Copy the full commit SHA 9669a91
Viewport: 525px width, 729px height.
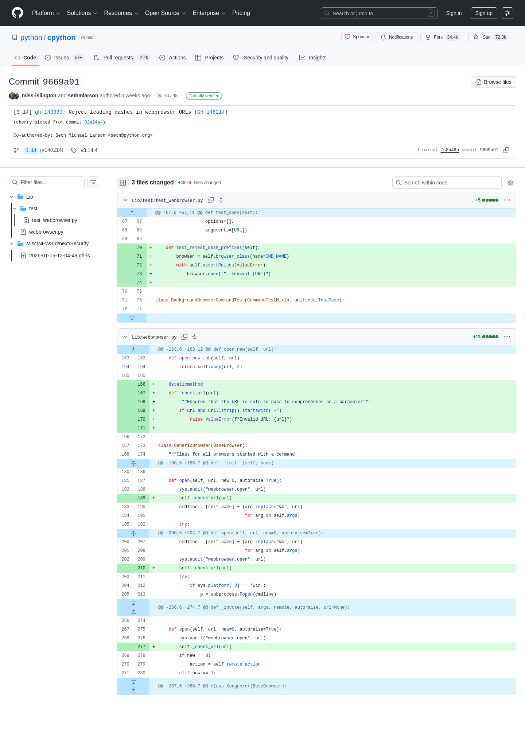(506, 150)
